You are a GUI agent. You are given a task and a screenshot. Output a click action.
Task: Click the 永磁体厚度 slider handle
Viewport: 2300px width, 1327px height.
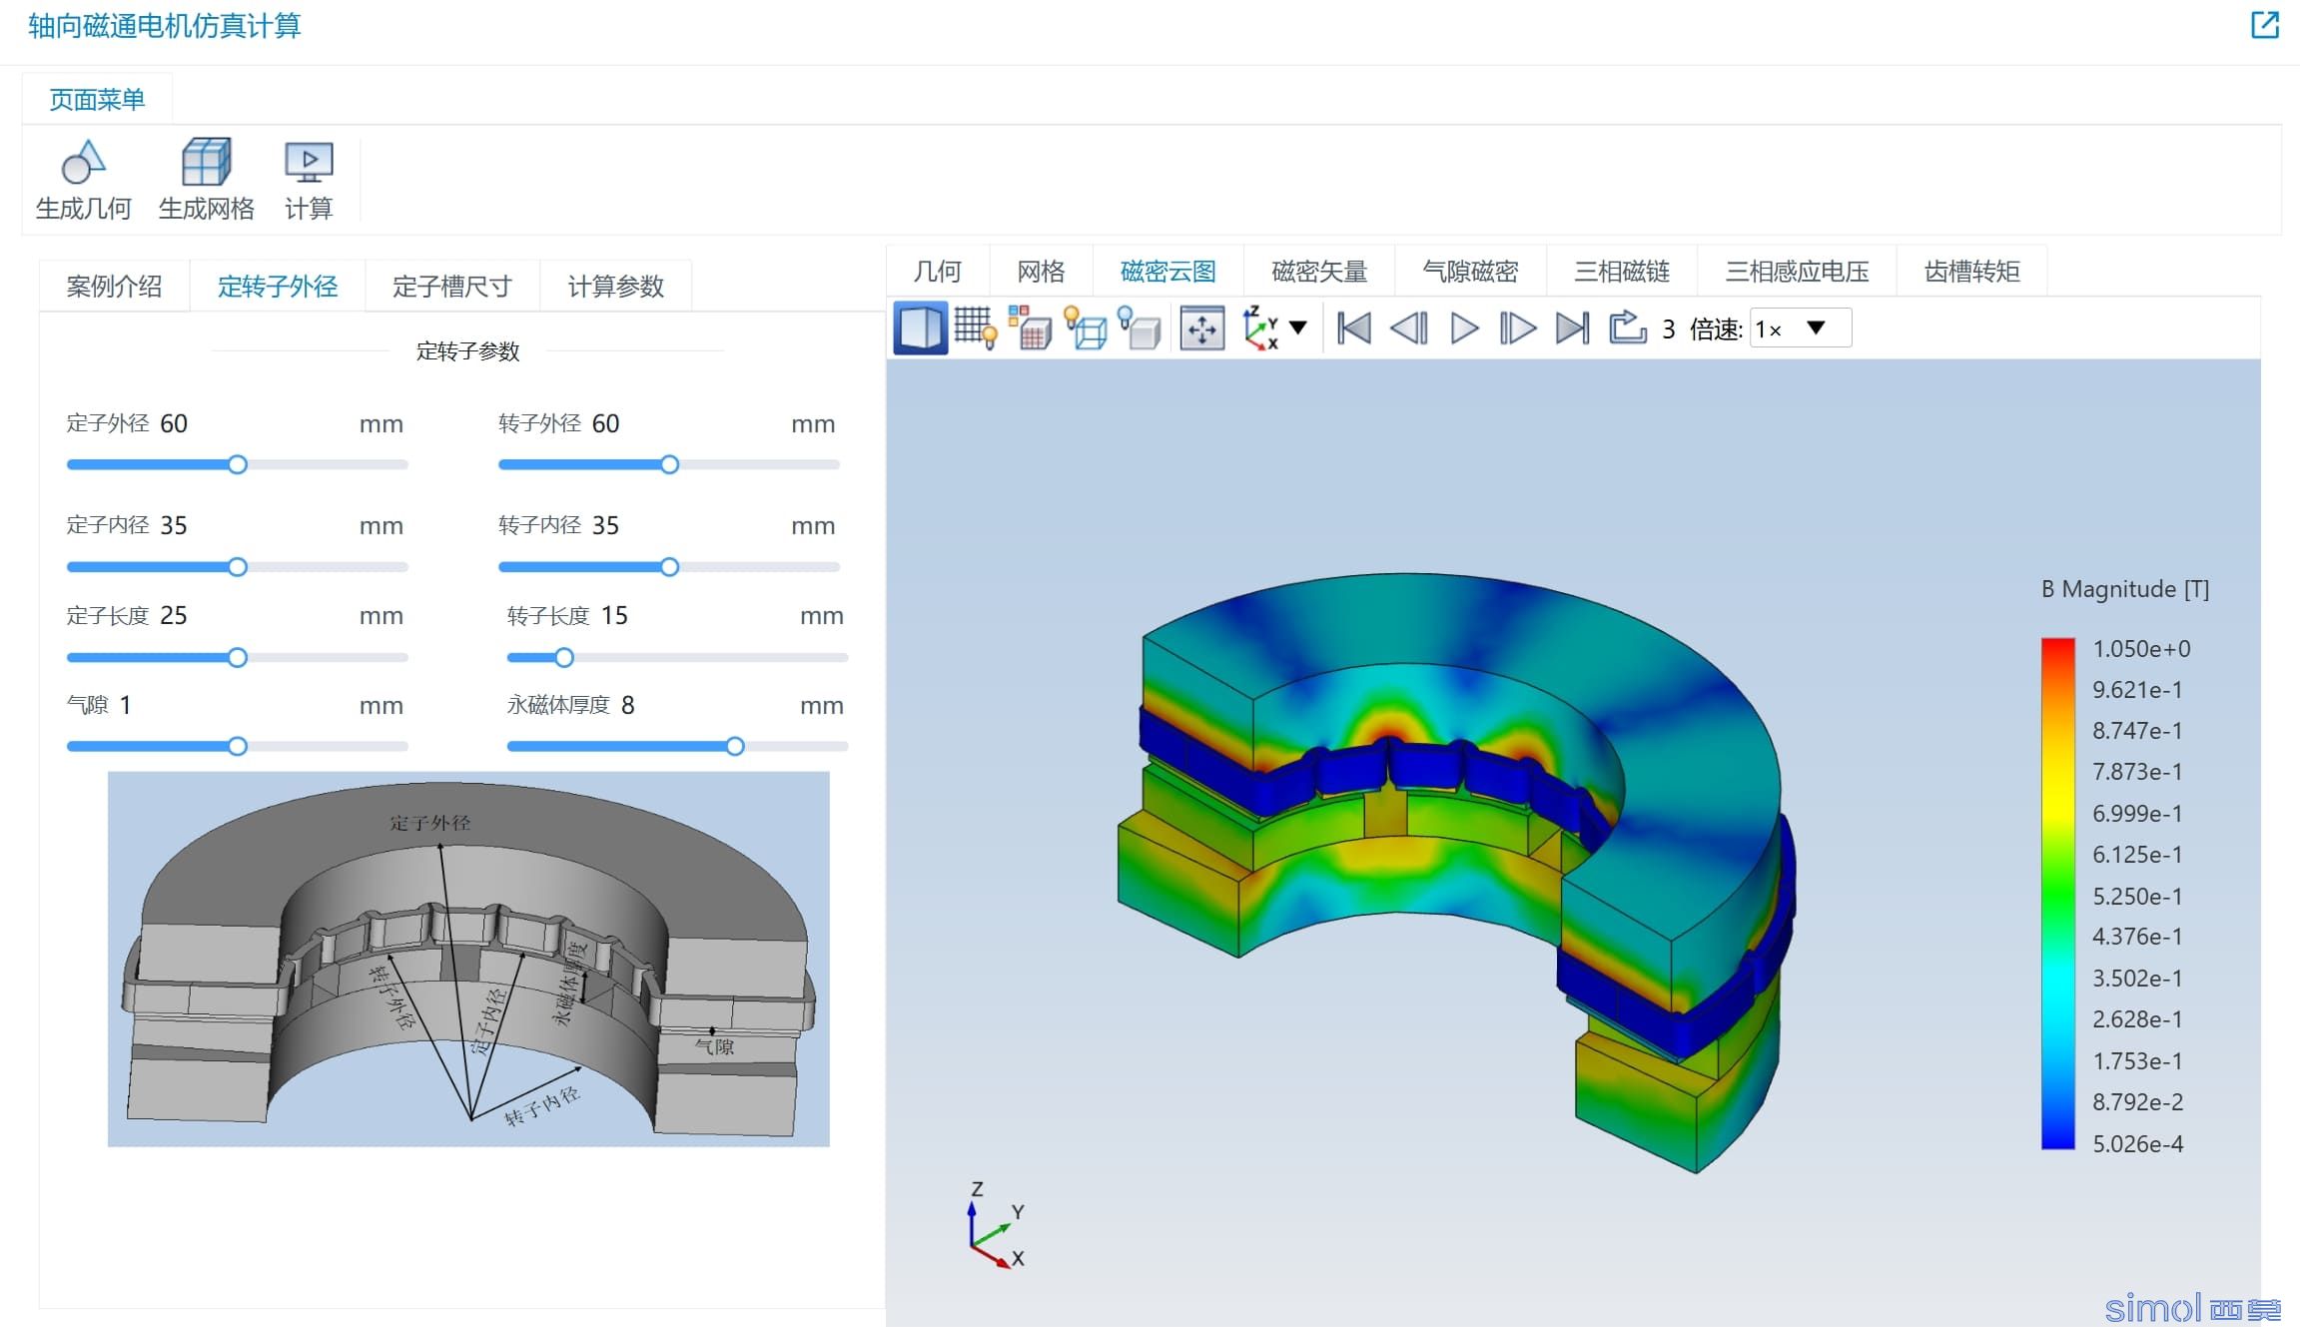tap(735, 747)
